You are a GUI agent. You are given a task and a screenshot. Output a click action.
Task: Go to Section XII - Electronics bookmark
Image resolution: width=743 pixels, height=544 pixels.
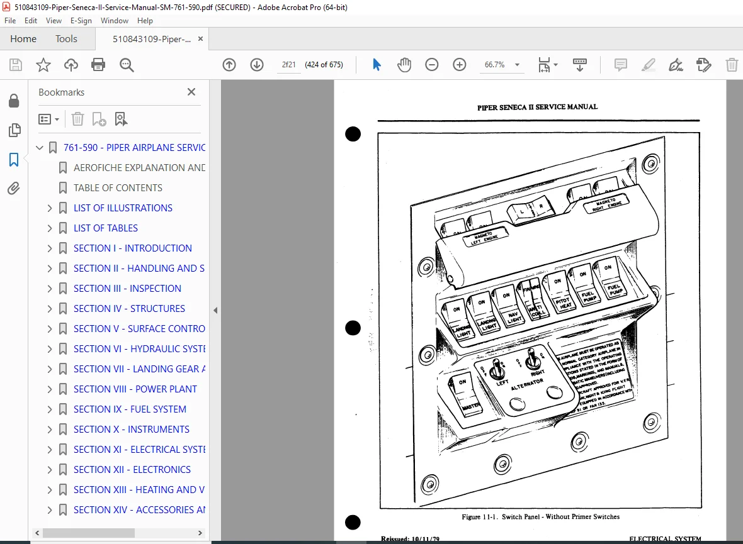132,470
